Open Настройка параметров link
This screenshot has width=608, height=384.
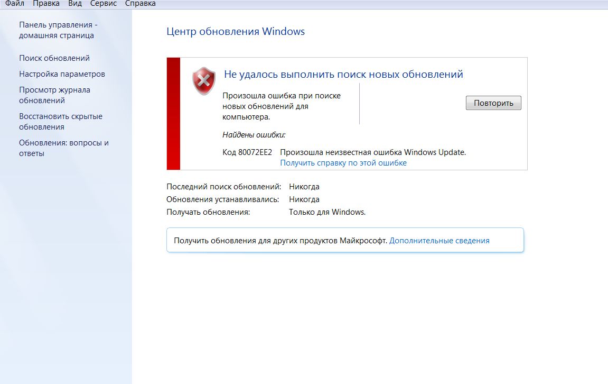(62, 74)
